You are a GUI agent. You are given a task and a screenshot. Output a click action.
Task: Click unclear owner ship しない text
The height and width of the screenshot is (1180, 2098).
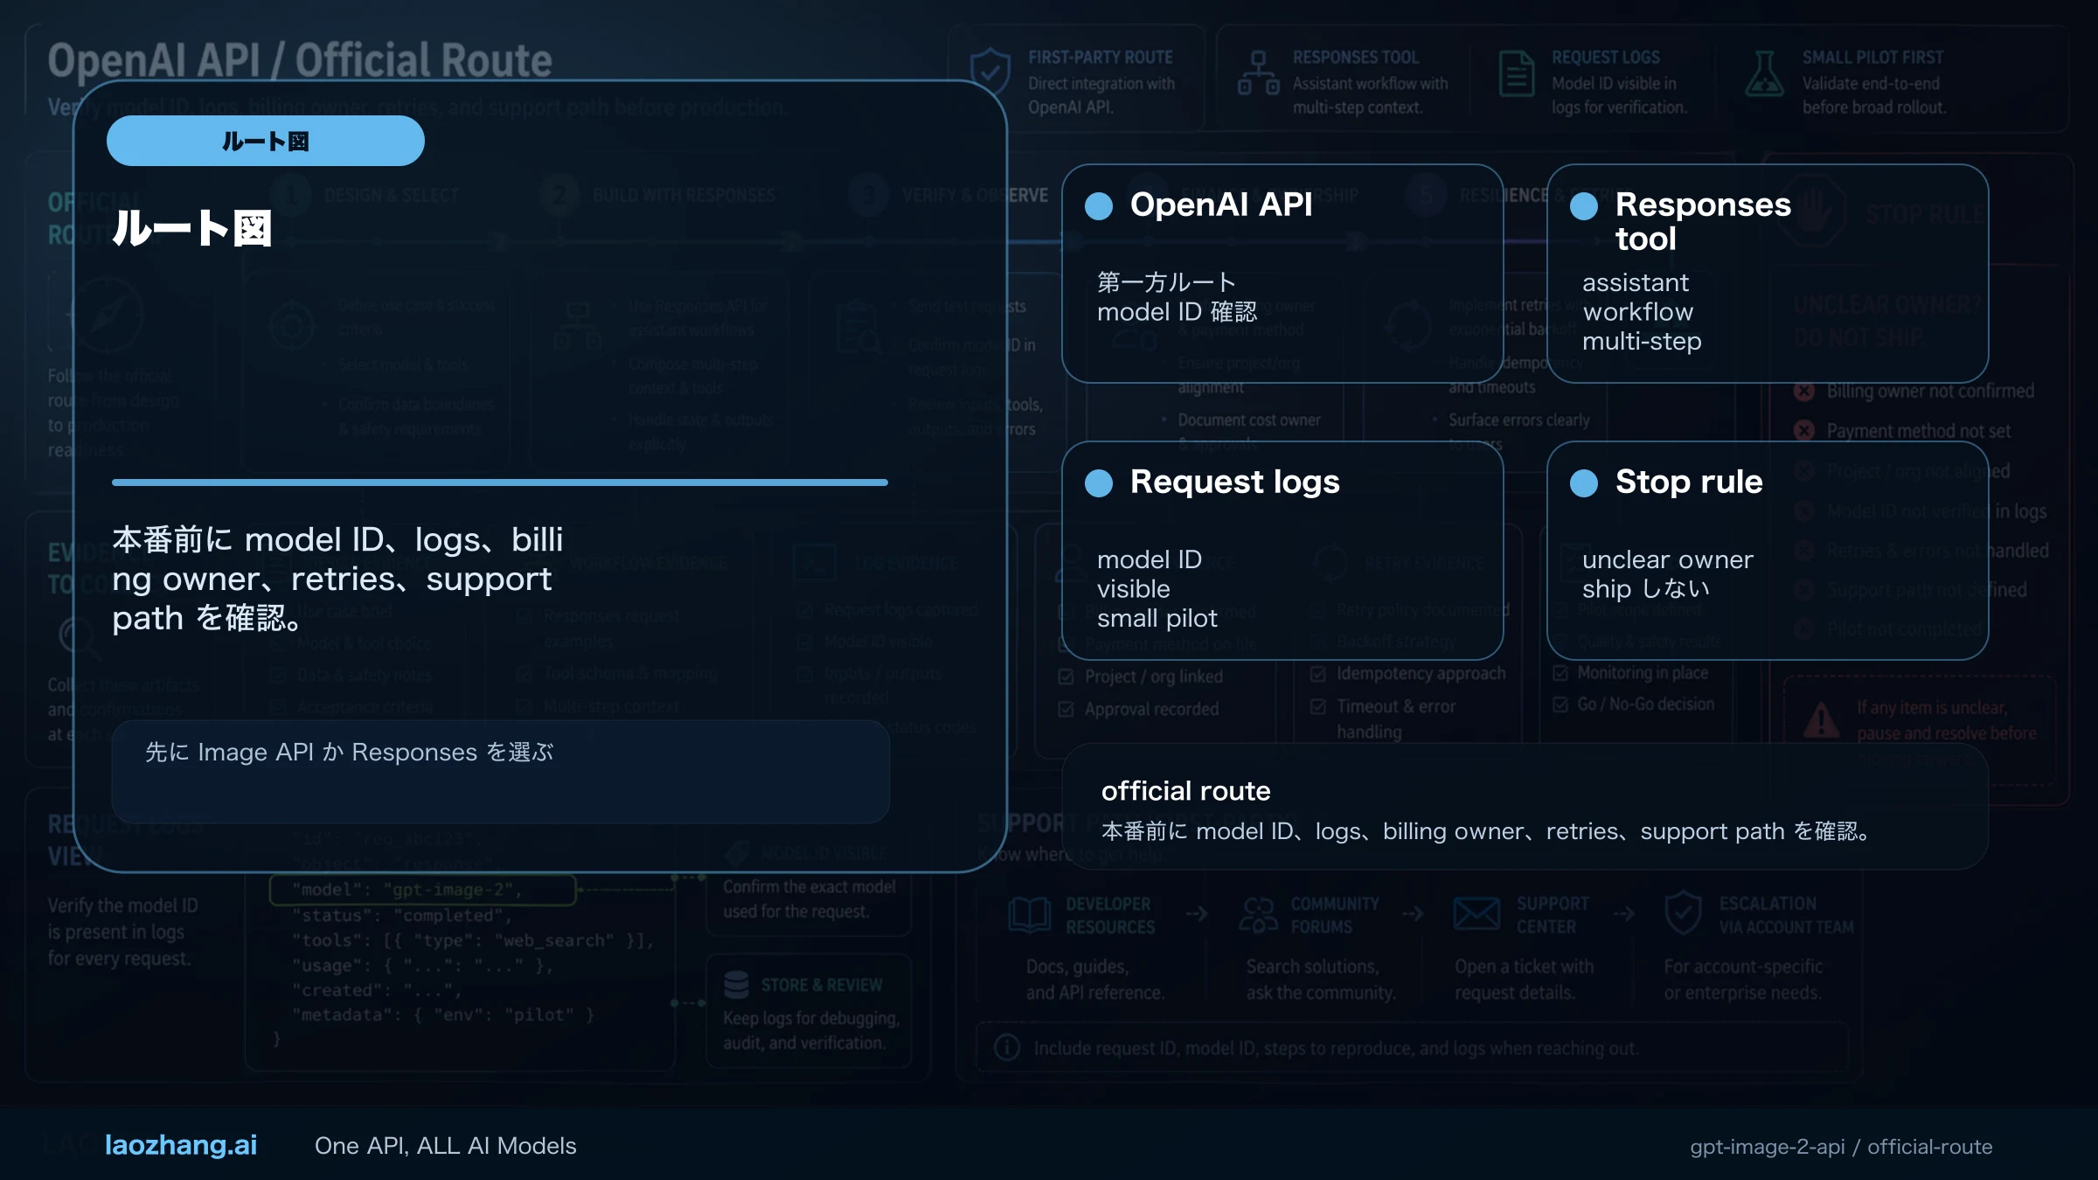click(x=1668, y=574)
